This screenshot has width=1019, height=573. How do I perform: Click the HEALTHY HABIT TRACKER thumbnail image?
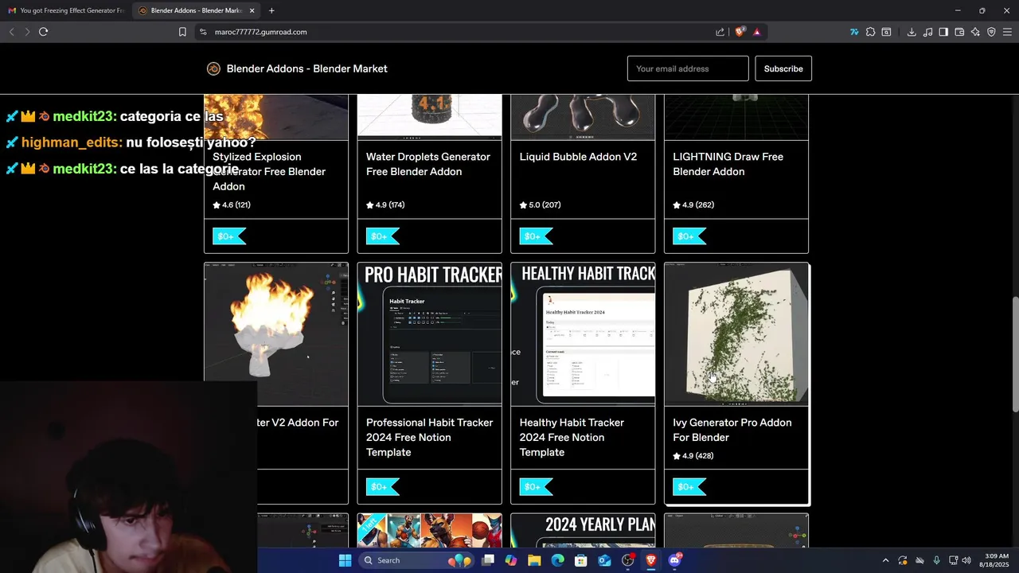pos(583,334)
